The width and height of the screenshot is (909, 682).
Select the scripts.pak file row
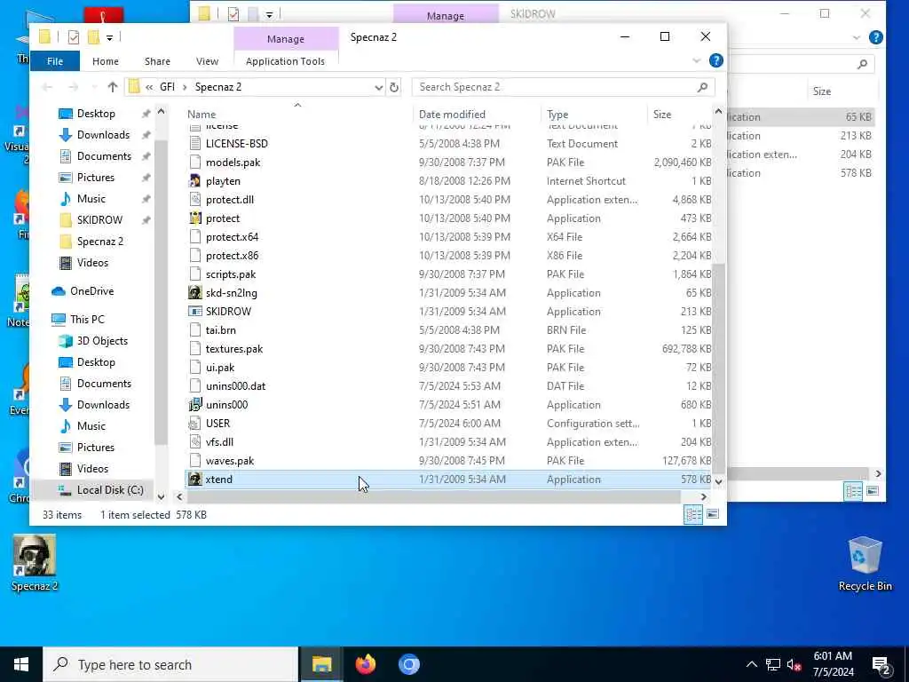448,274
